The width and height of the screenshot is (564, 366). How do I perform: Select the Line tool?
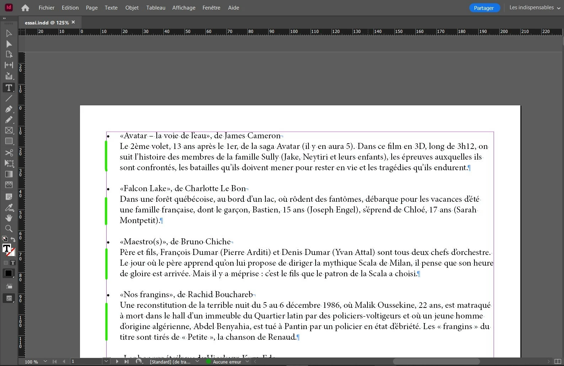click(9, 98)
